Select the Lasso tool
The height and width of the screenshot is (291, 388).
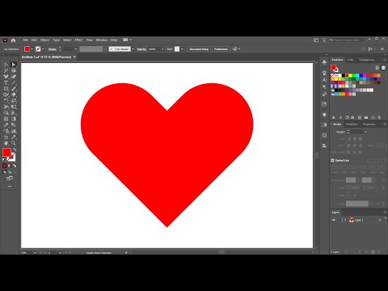pyautogui.click(x=14, y=70)
